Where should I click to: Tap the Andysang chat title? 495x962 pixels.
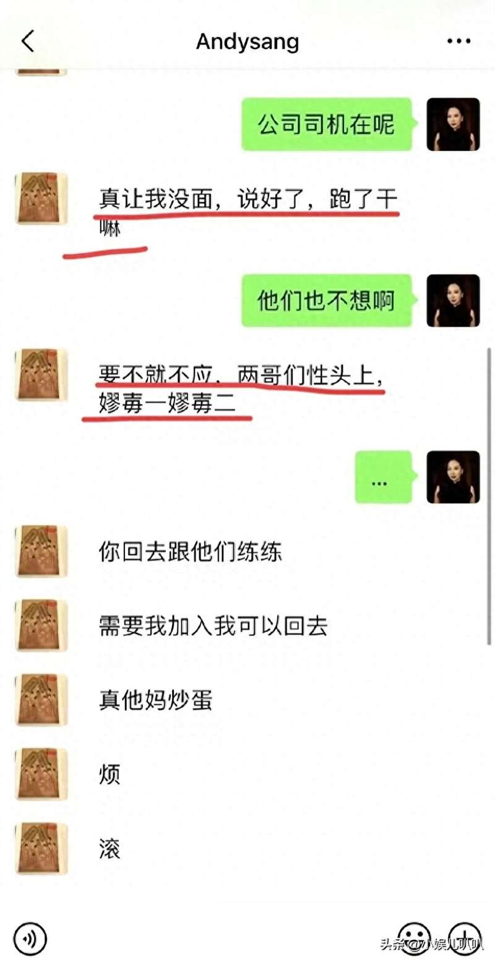[x=247, y=41]
